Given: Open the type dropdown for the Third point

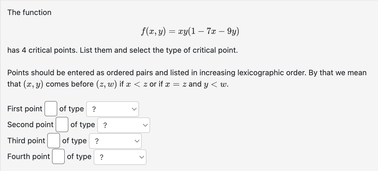Looking at the screenshot, I should point(115,141).
